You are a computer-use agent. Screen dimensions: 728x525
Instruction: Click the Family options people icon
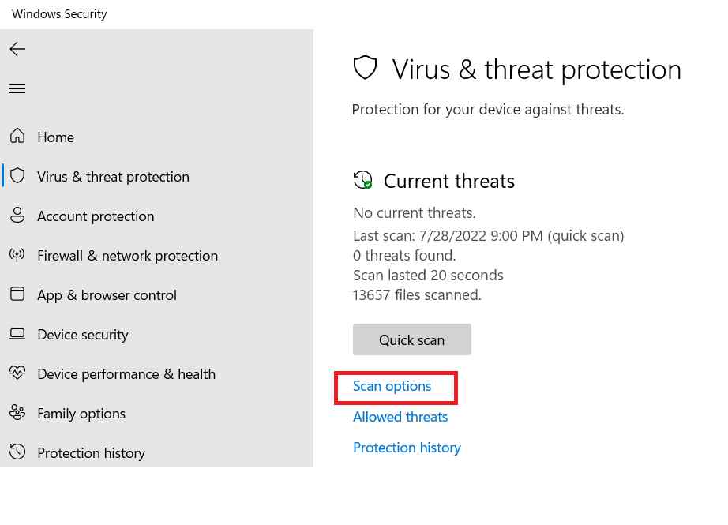pyautogui.click(x=17, y=412)
